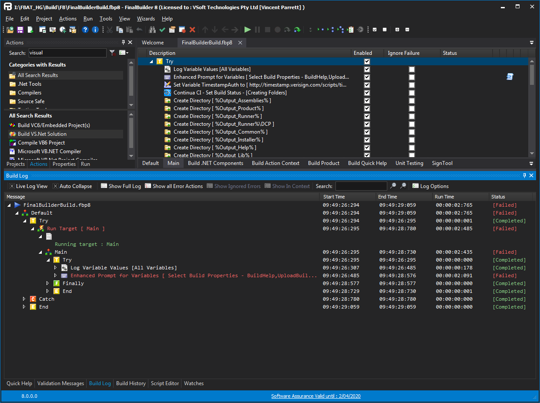Image resolution: width=540 pixels, height=403 pixels.
Task: Pin the Build Log panel
Action: click(525, 175)
